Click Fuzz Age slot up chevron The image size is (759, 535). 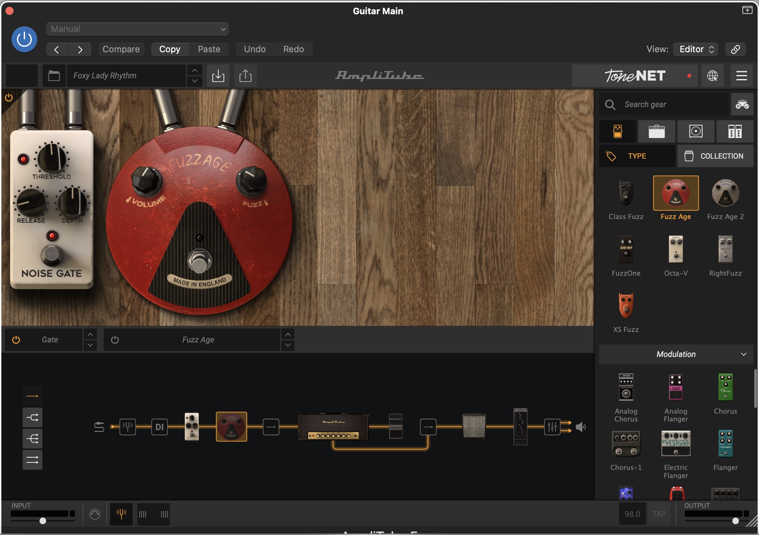(288, 335)
